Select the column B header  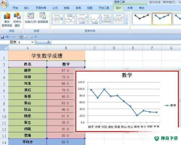pyautogui.click(x=66, y=48)
